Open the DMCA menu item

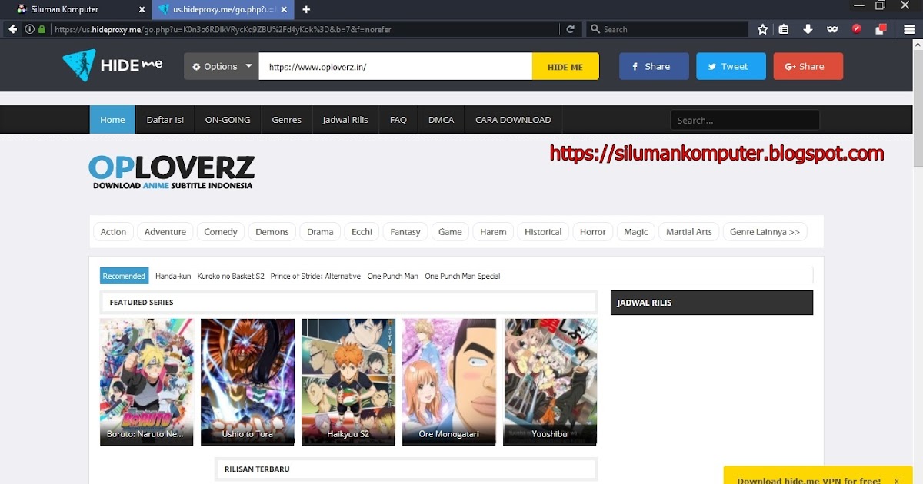pyautogui.click(x=441, y=120)
